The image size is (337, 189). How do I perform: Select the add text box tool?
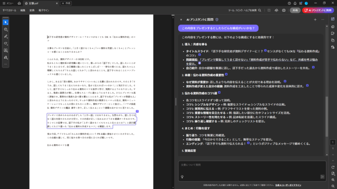pos(6,50)
